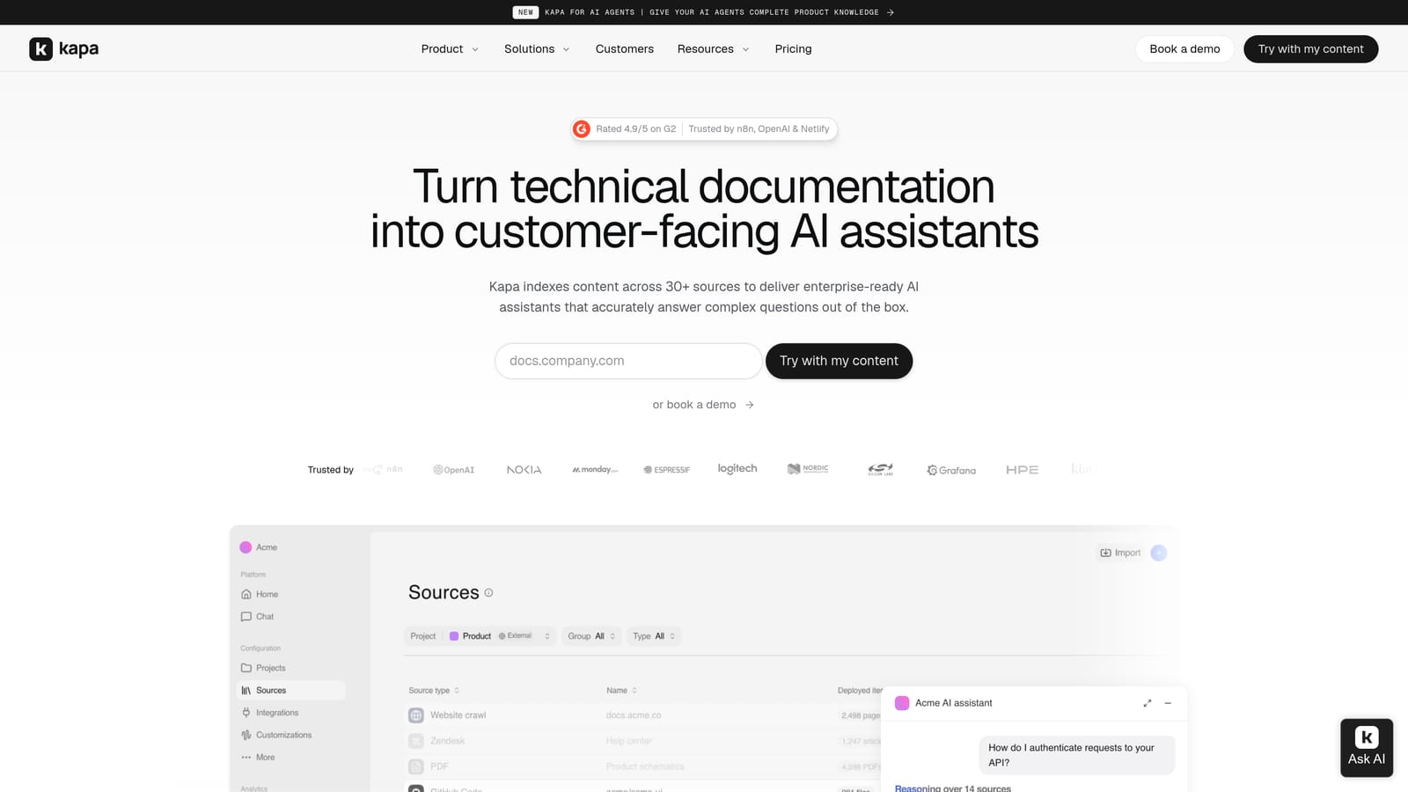Open the Project Product selector dropdown

480,636
